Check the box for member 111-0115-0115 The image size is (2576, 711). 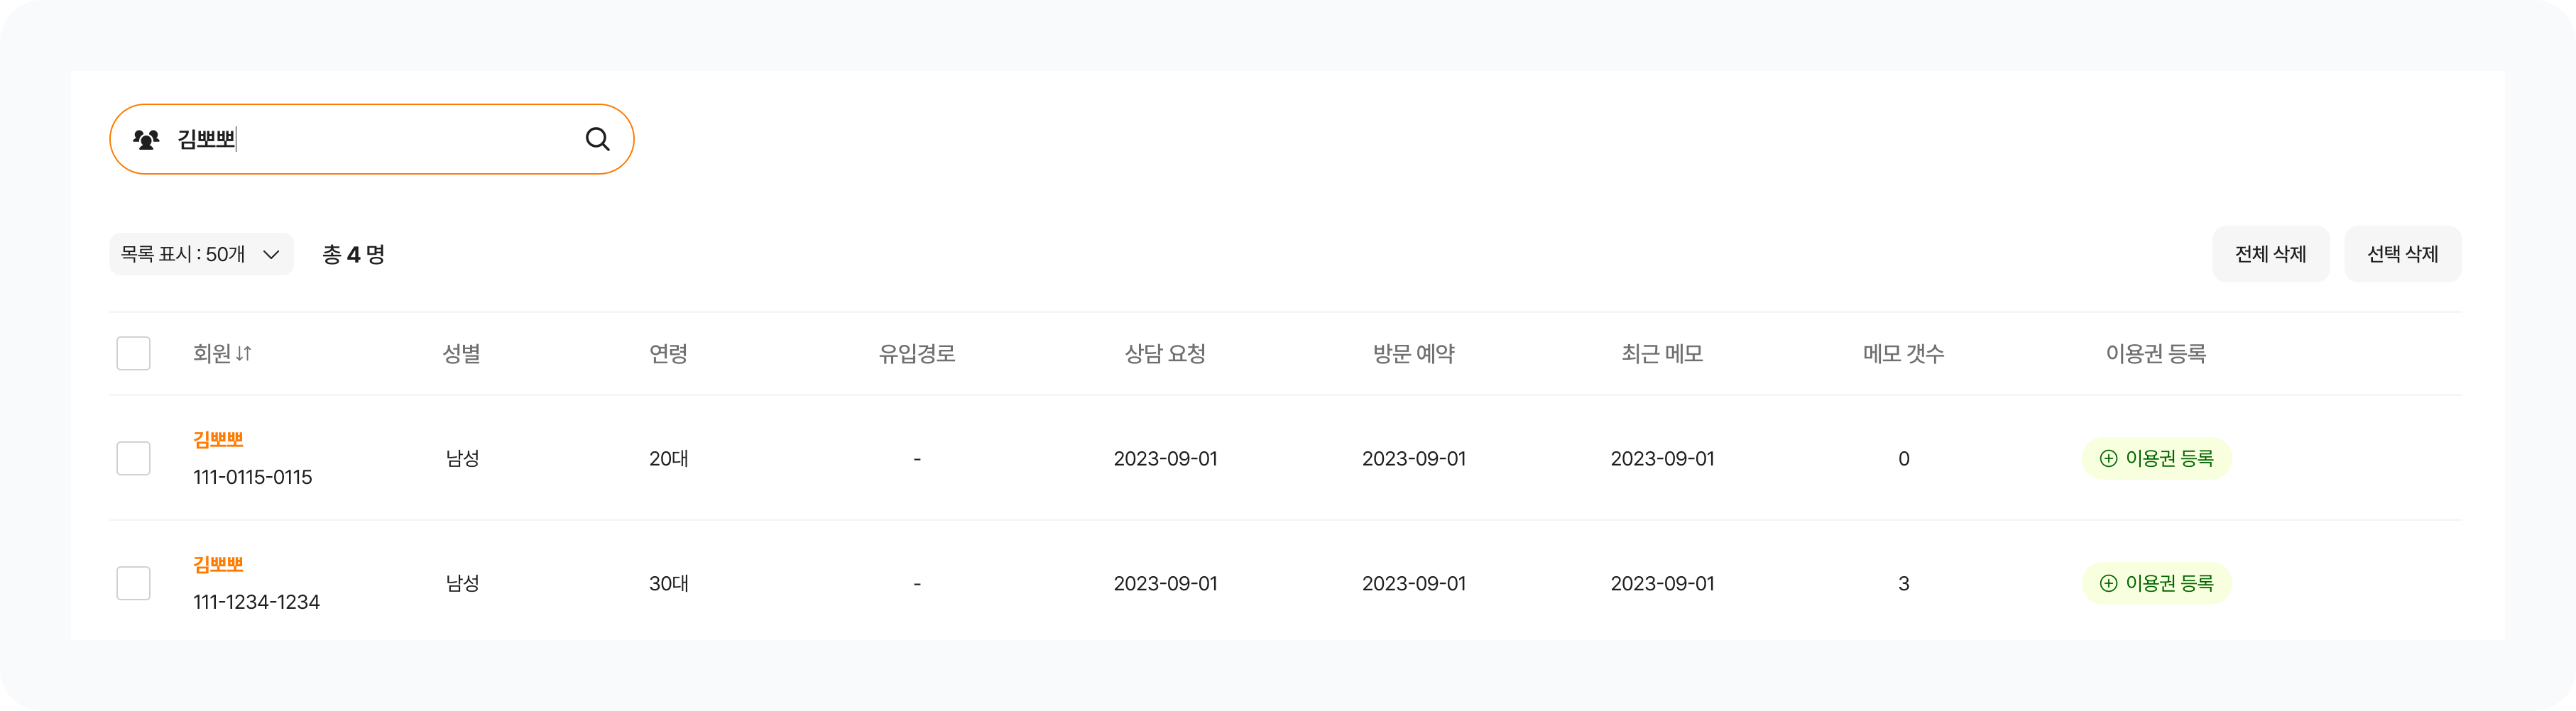[x=134, y=459]
